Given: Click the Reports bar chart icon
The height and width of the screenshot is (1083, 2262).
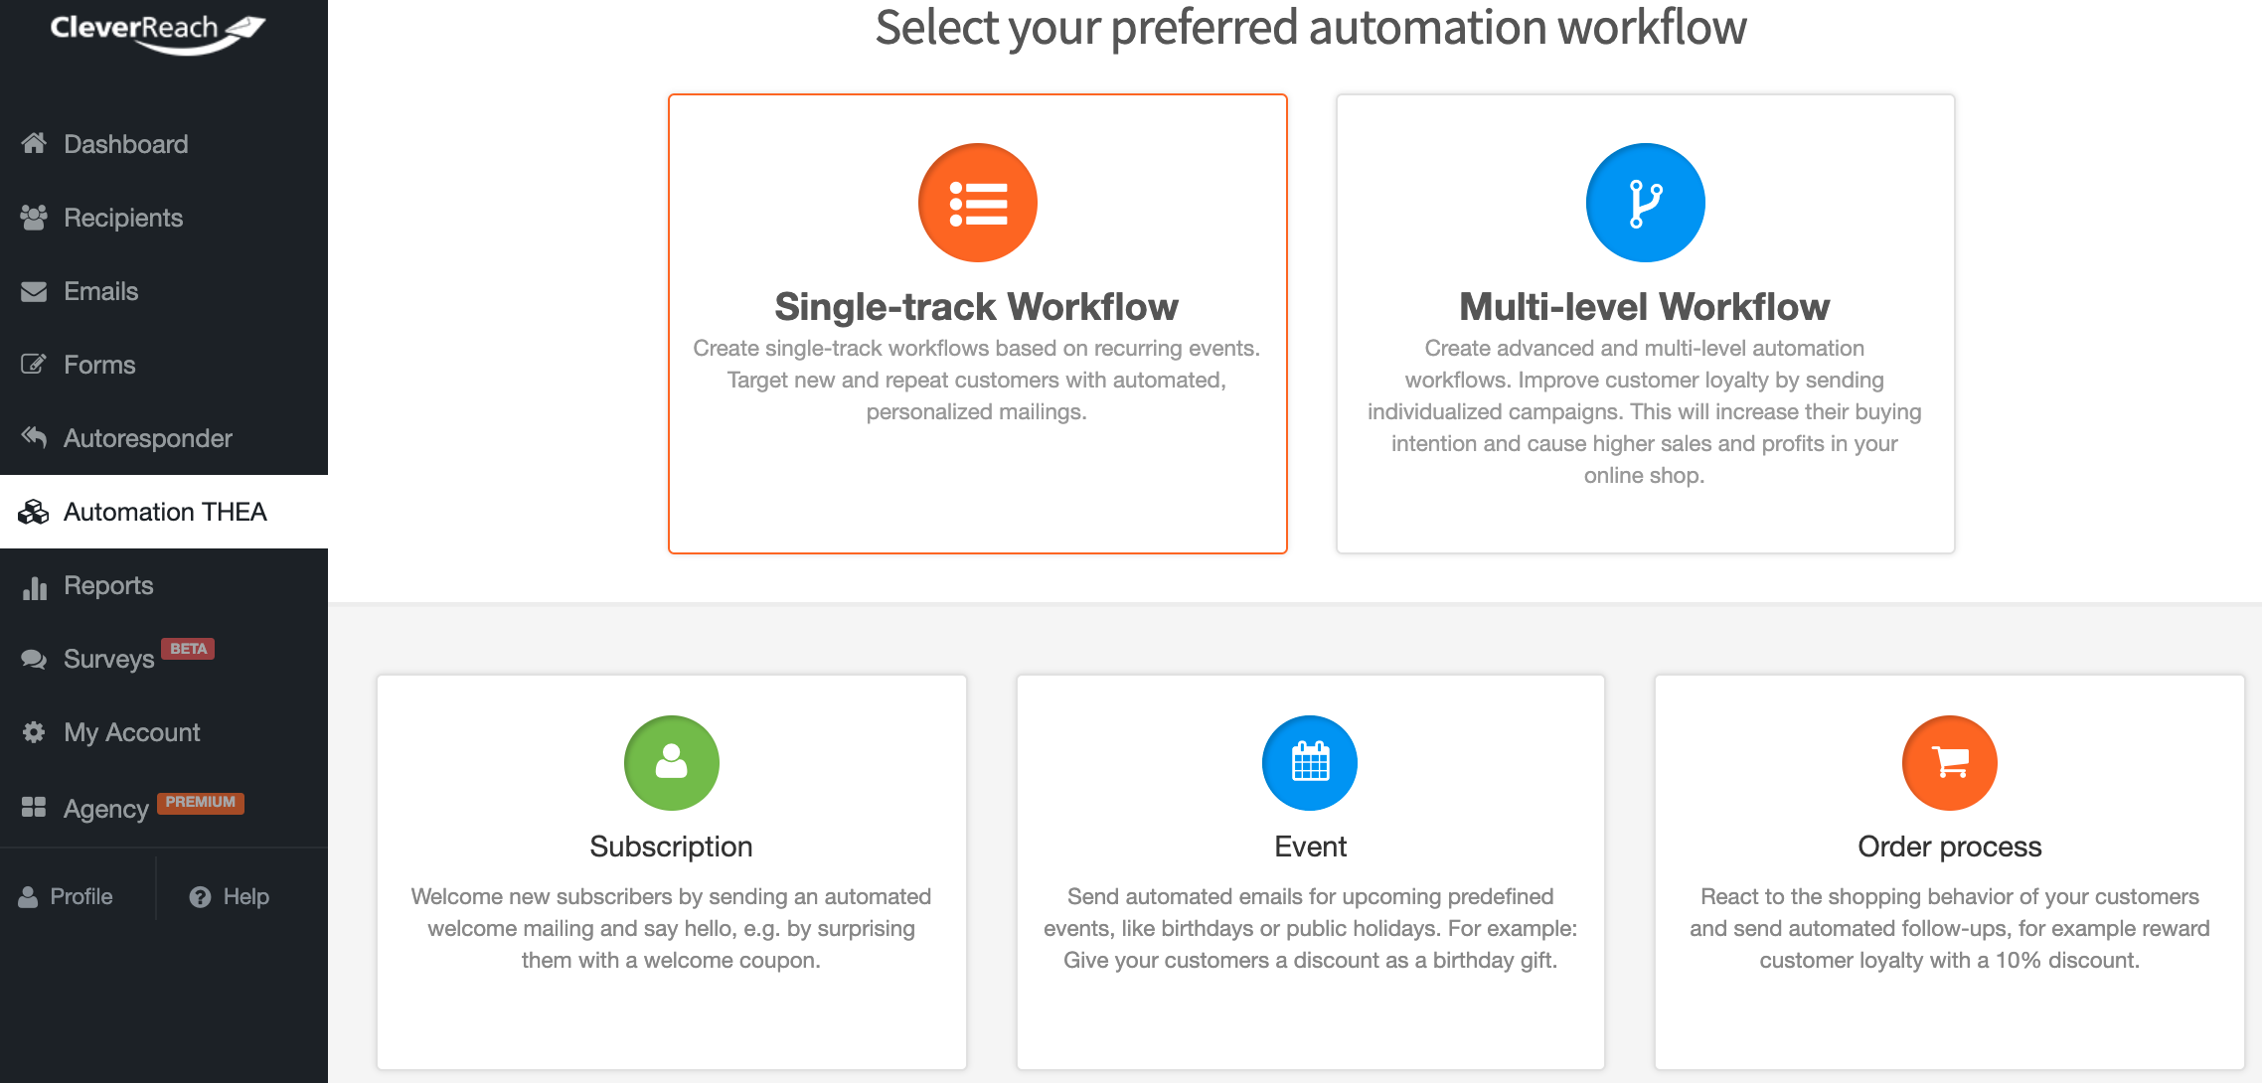Looking at the screenshot, I should point(34,586).
